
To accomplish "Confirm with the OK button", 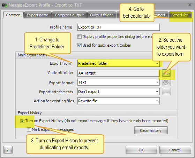I will [x=141, y=150].
